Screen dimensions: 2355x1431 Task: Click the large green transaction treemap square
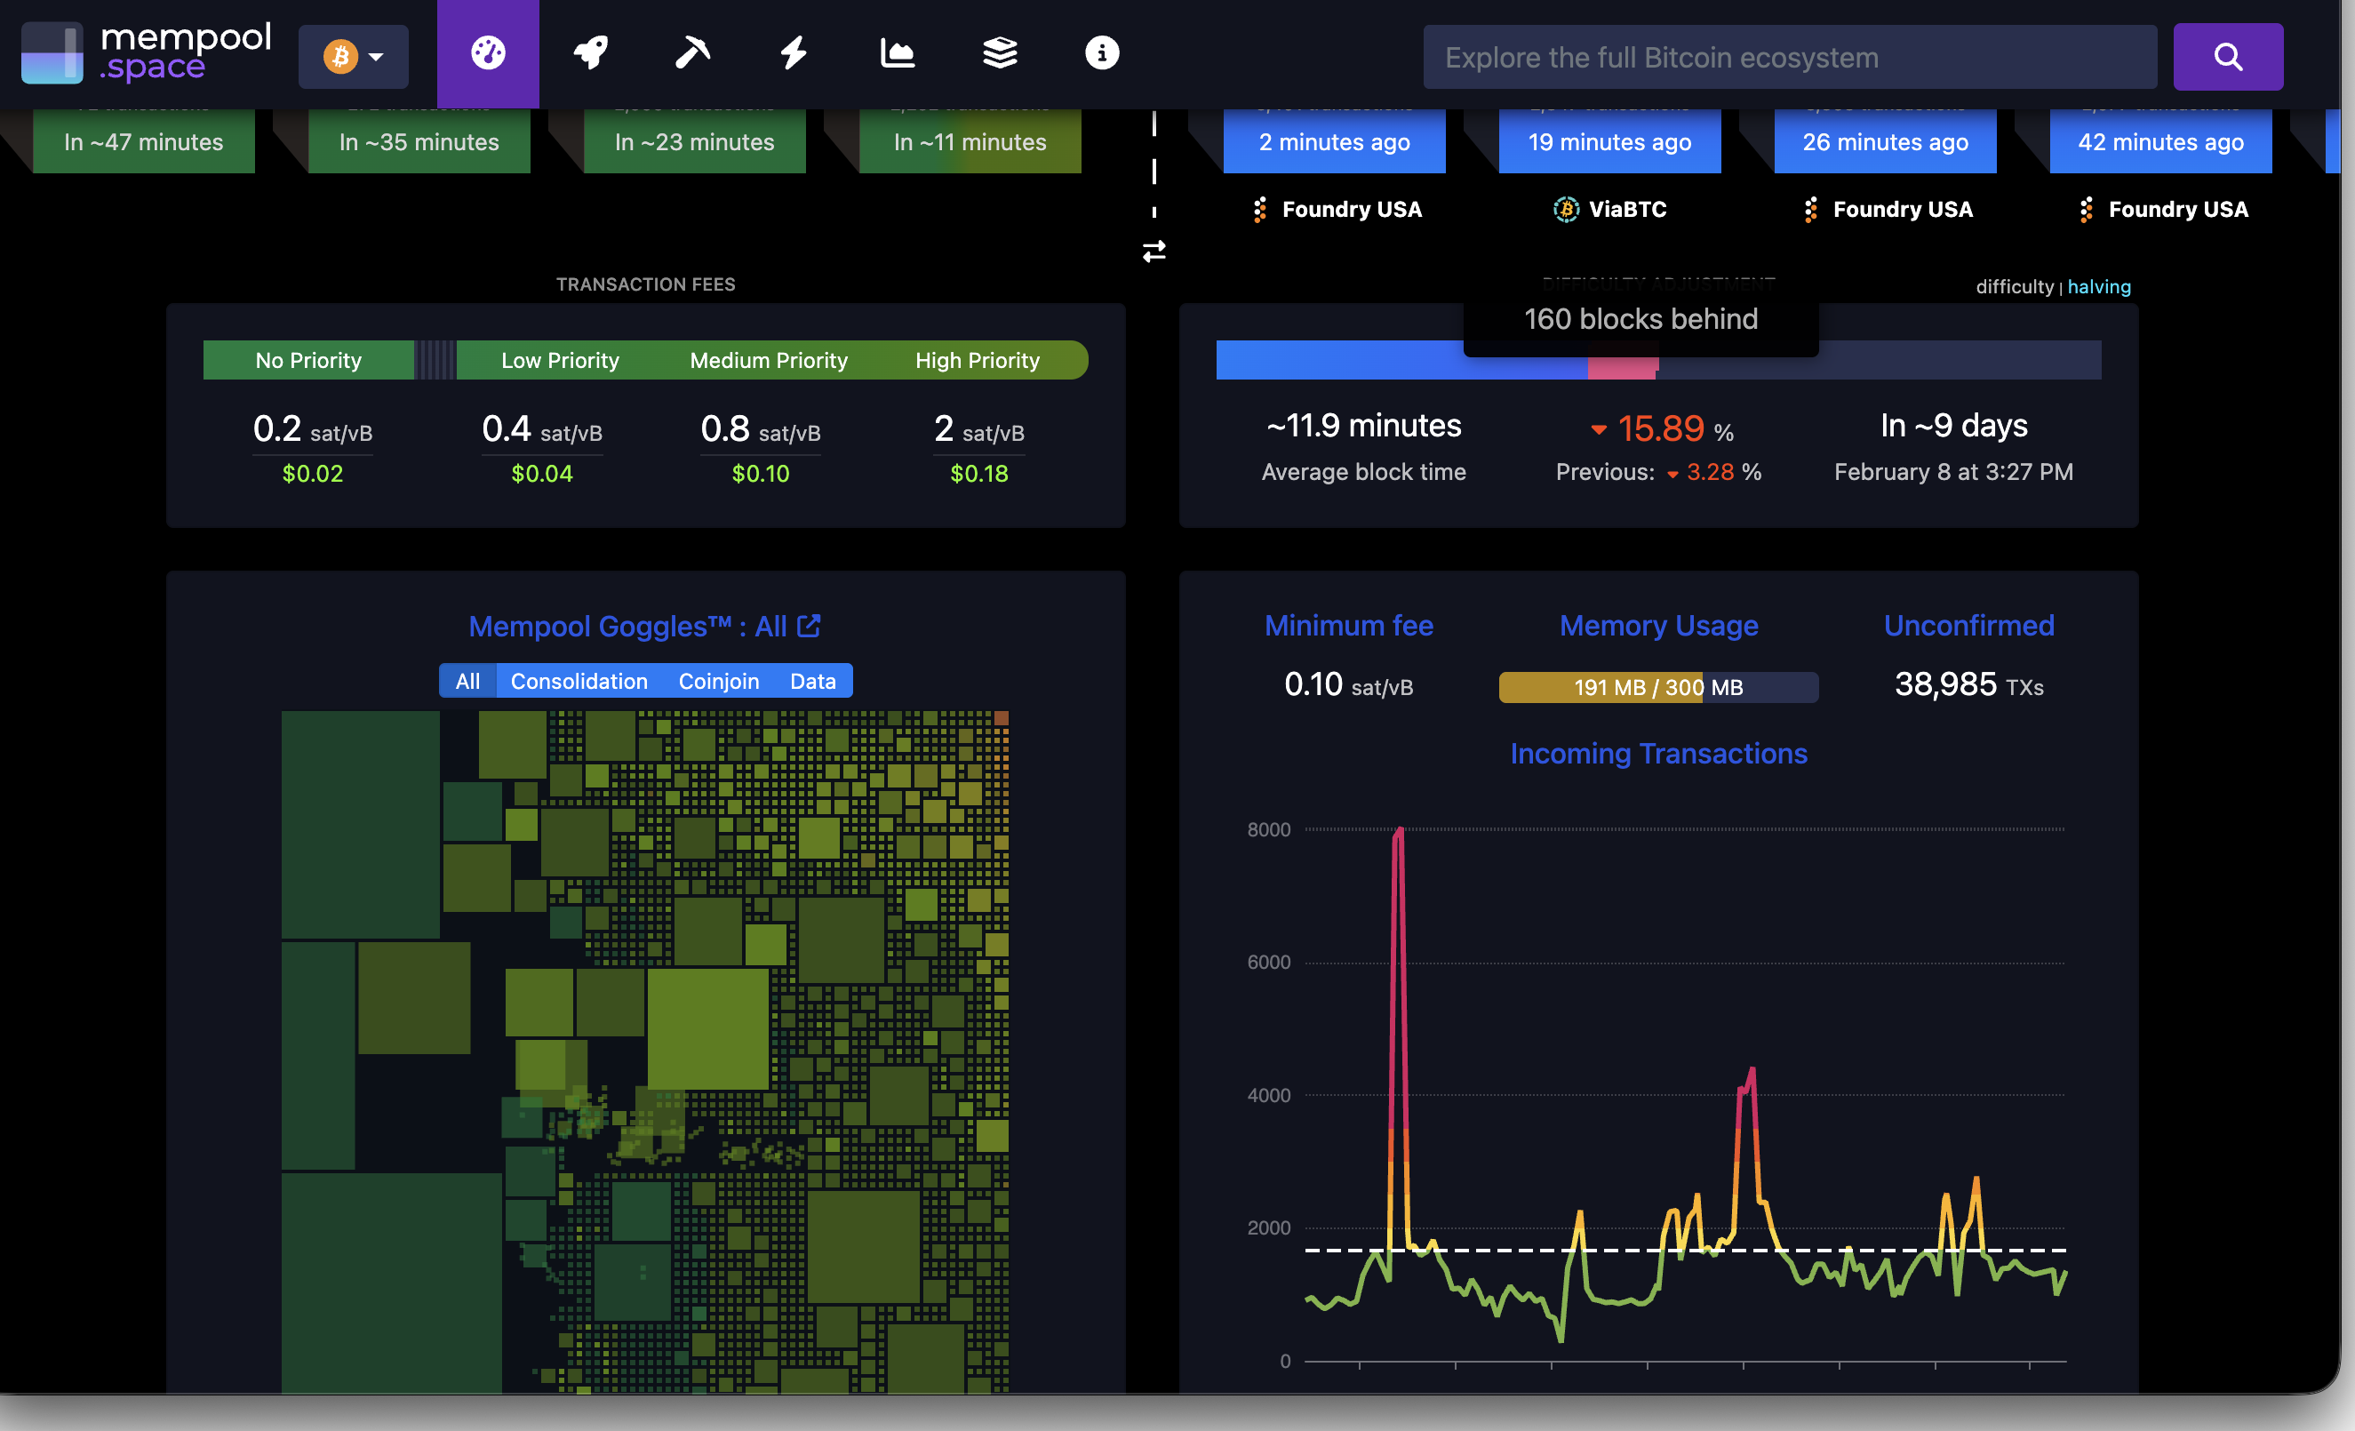coord(707,1027)
